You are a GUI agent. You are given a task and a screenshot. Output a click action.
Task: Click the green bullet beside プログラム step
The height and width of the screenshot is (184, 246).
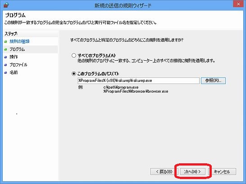6,49
